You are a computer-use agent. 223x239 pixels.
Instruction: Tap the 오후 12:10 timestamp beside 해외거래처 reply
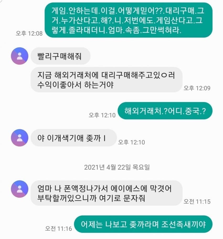click(102, 115)
